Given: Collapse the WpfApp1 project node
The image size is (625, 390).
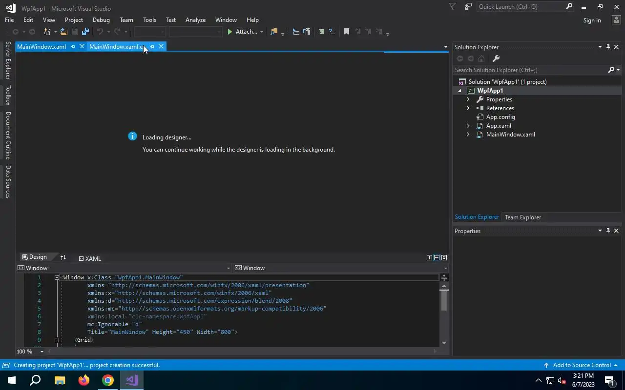Looking at the screenshot, I should pyautogui.click(x=459, y=91).
